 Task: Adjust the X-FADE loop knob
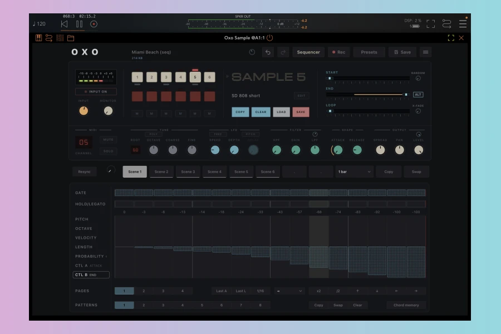tap(418, 111)
